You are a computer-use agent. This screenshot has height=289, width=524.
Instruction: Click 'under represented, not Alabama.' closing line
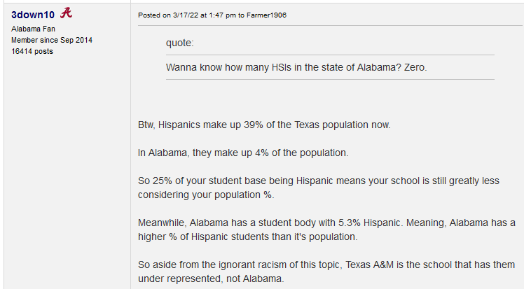pos(211,279)
